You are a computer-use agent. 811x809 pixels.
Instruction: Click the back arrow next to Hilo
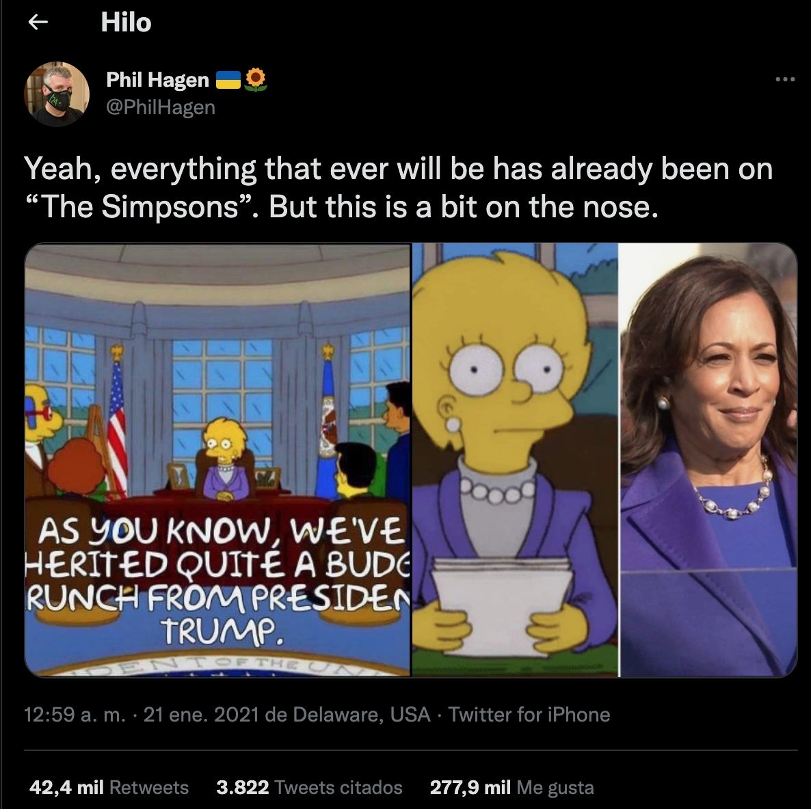pyautogui.click(x=38, y=23)
